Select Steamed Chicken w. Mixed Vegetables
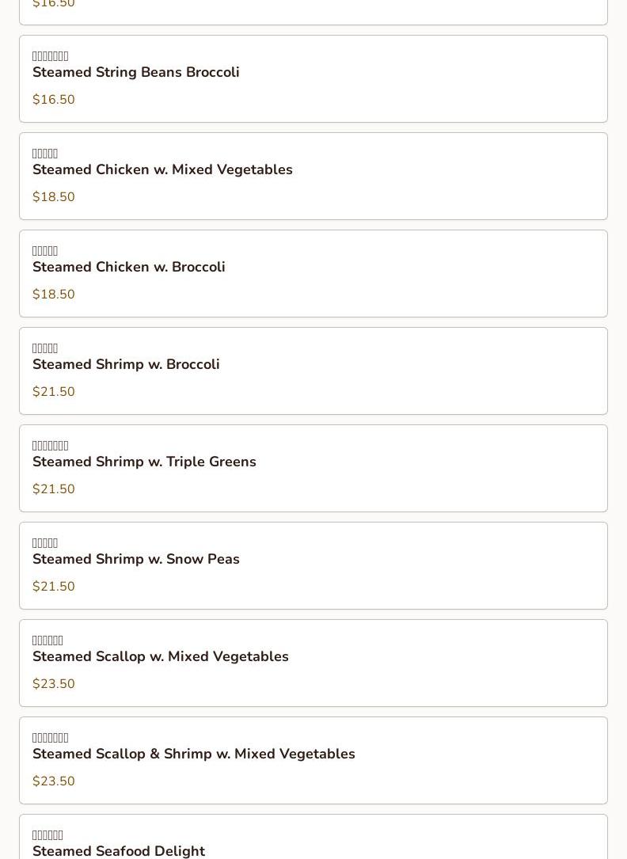 pos(162,170)
